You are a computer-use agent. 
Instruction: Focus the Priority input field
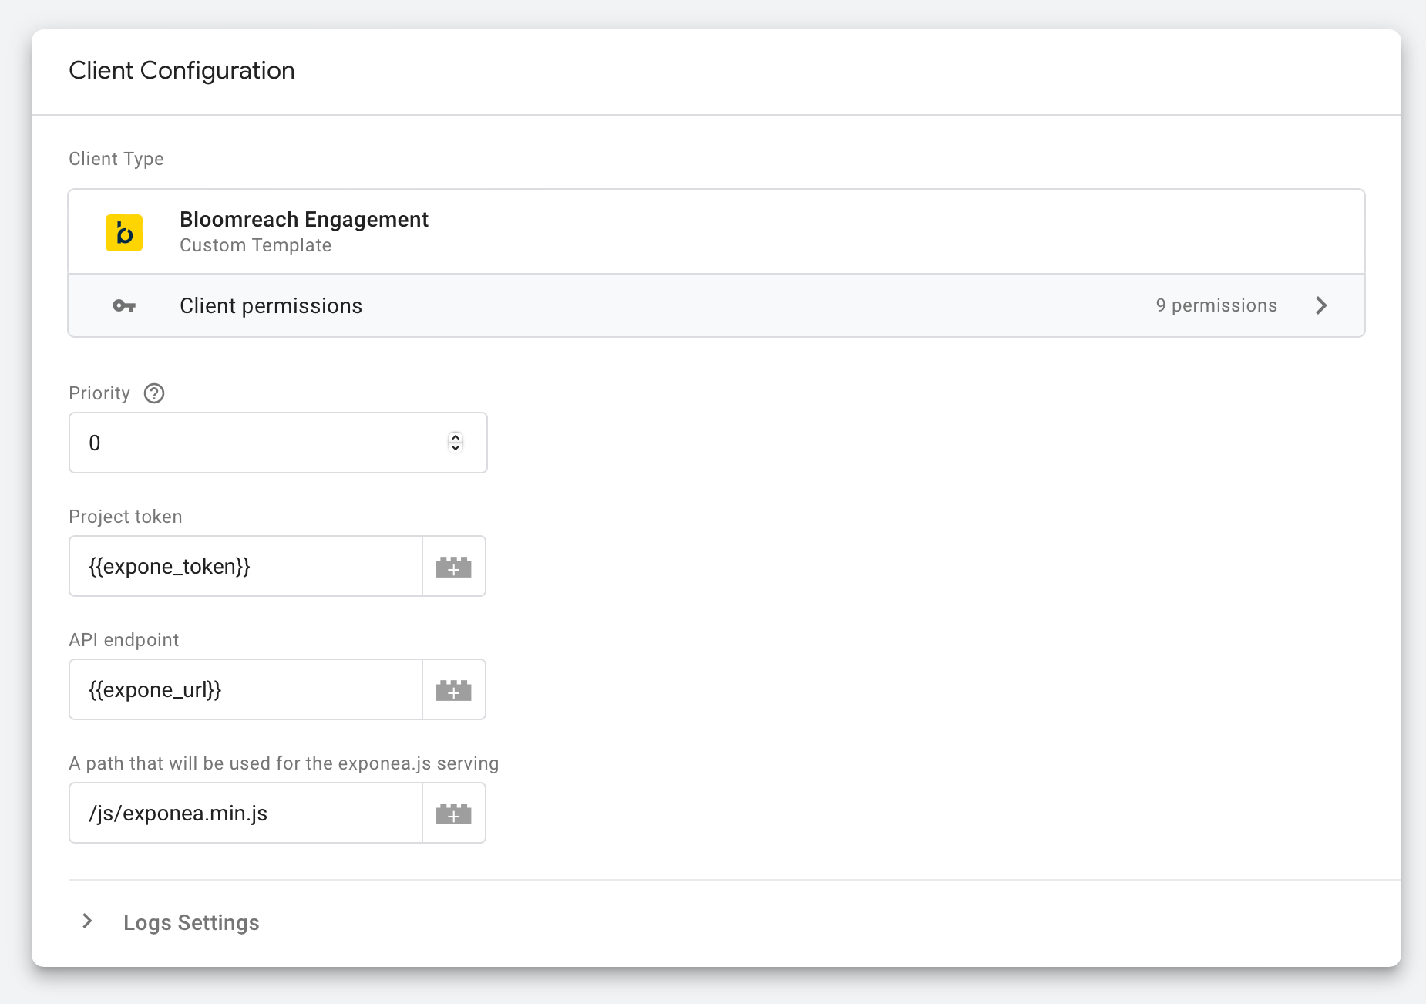pos(278,443)
